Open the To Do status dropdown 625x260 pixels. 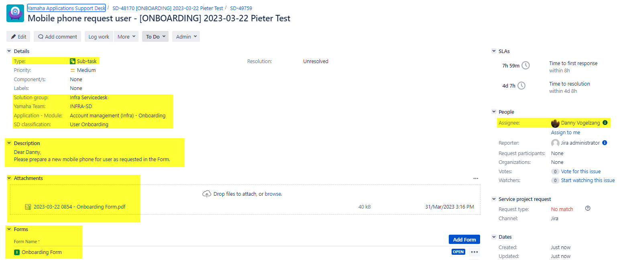coord(155,37)
